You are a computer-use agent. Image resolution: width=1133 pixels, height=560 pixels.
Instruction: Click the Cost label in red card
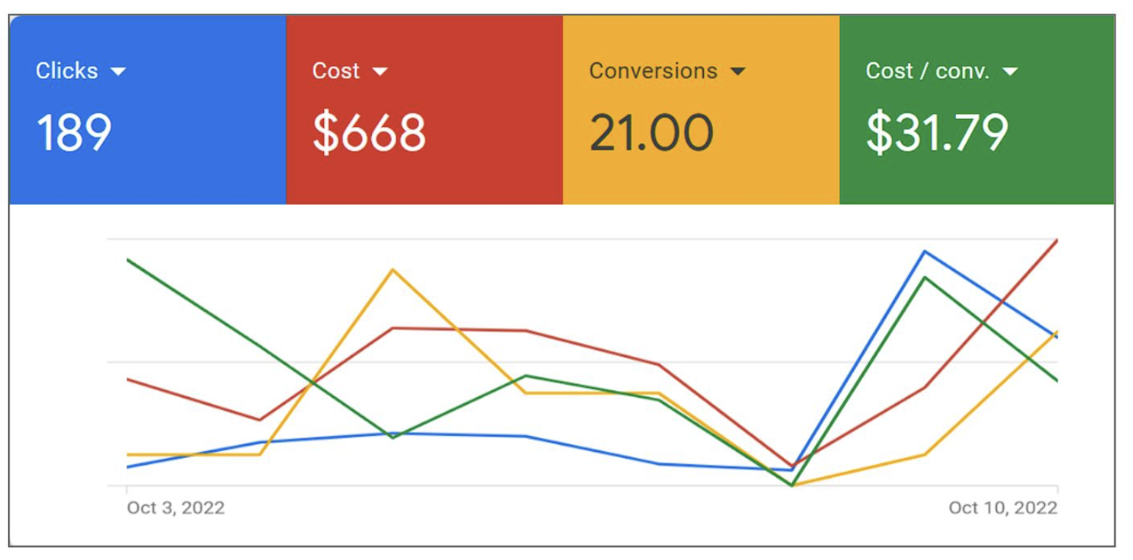click(336, 71)
